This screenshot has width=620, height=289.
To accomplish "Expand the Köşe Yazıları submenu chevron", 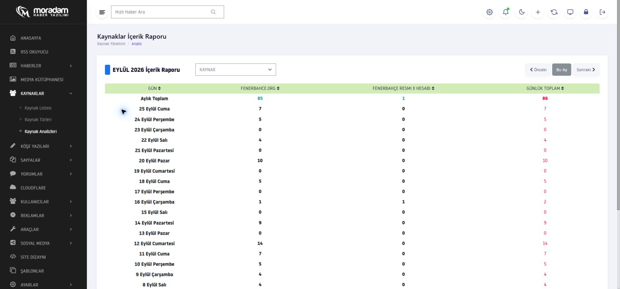I will tap(71, 146).
